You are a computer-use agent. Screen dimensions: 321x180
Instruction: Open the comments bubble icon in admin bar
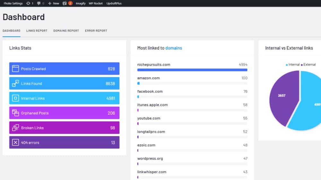tap(39, 3)
